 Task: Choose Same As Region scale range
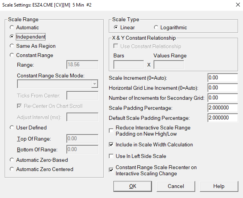pos(12,46)
